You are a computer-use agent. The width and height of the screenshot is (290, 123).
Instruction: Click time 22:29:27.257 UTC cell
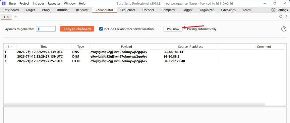tap(40, 61)
